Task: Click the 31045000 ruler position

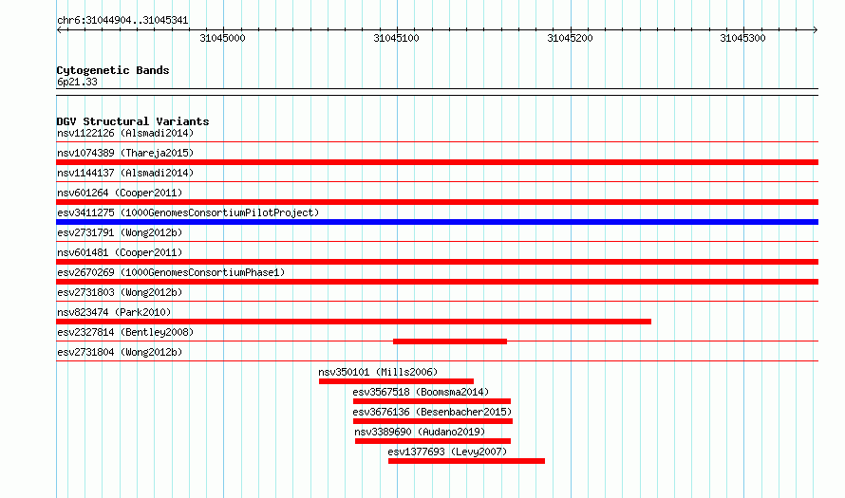Action: 222,38
